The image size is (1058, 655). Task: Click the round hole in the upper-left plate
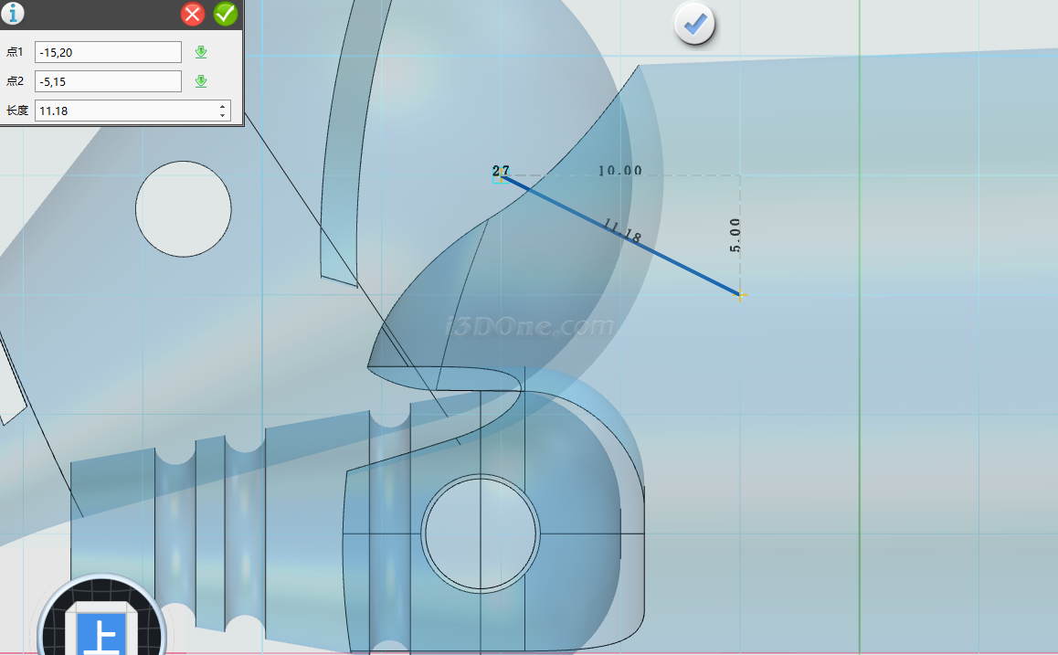[183, 208]
